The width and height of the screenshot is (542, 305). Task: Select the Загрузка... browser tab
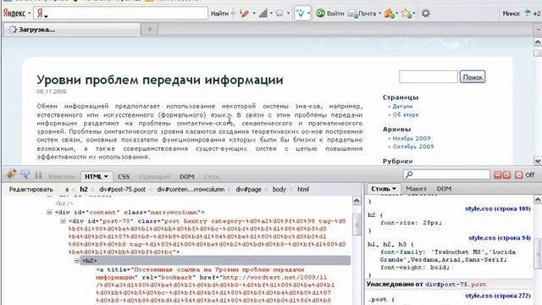72,30
